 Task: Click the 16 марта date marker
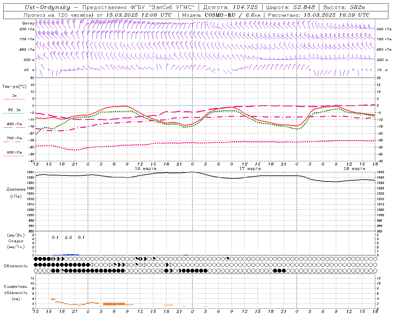click(x=146, y=169)
